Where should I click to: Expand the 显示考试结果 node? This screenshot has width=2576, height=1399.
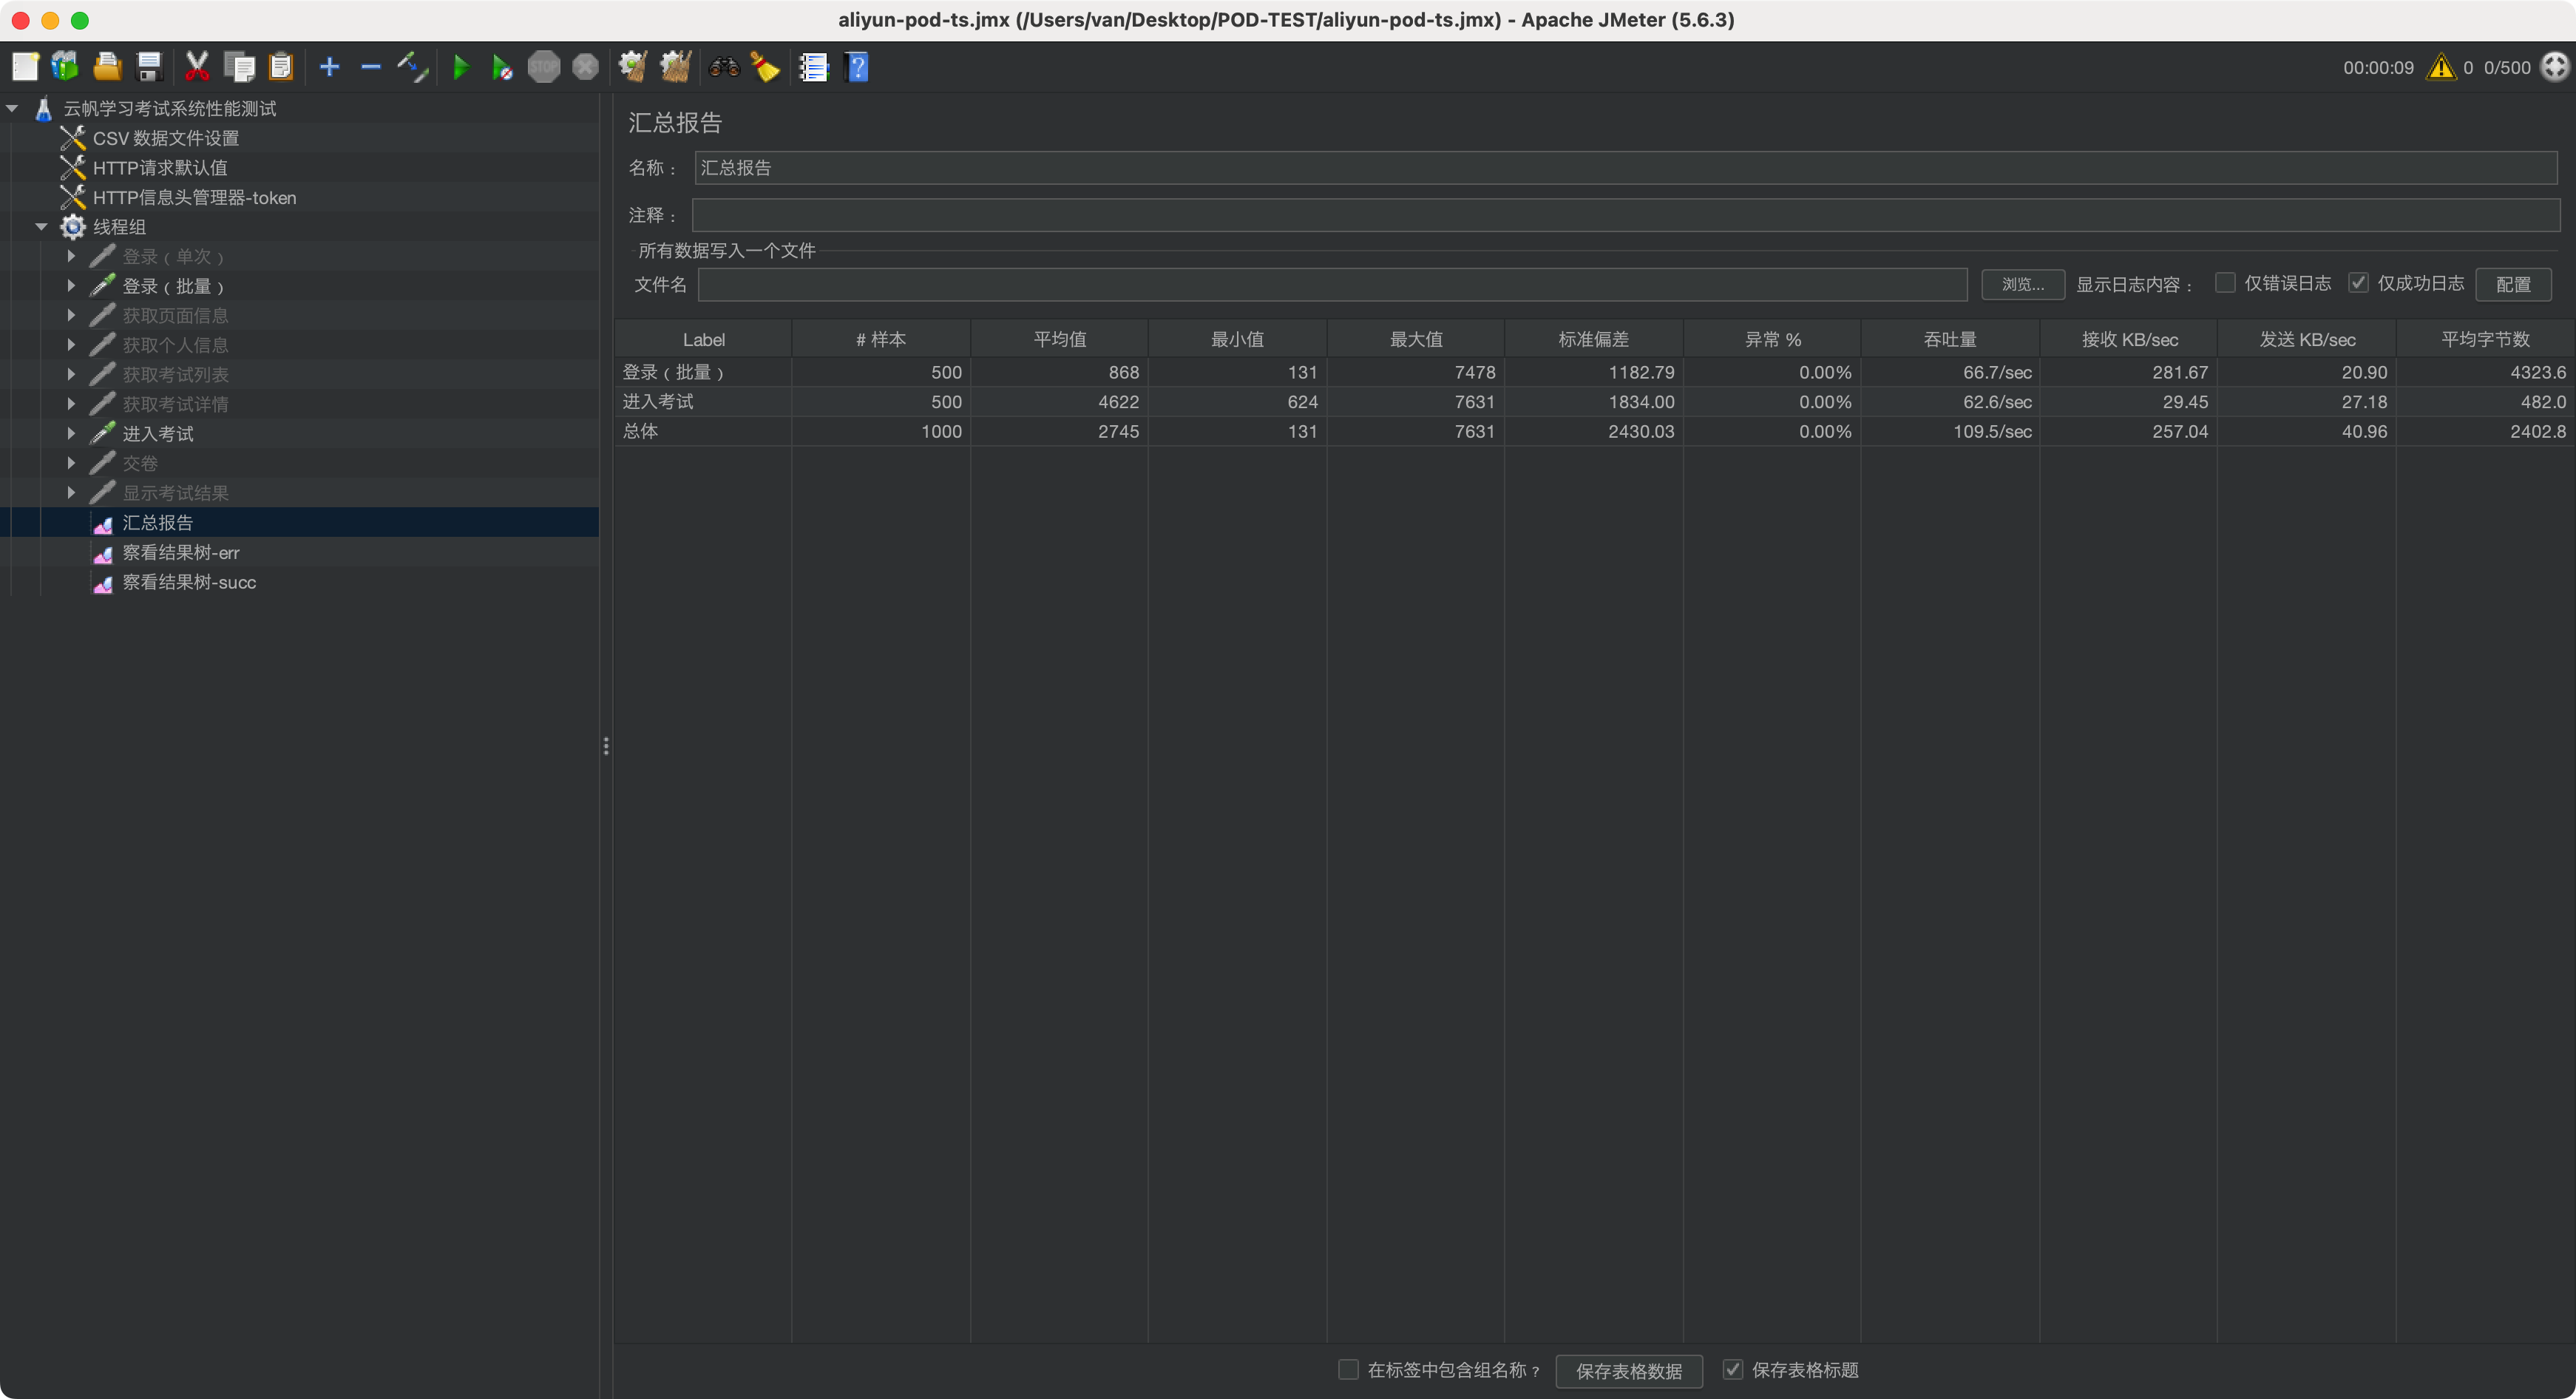click(71, 493)
